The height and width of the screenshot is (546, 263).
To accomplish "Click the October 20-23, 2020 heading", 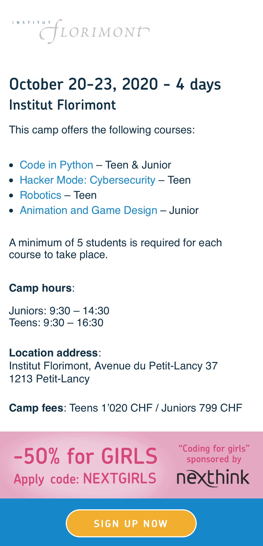I will (115, 84).
